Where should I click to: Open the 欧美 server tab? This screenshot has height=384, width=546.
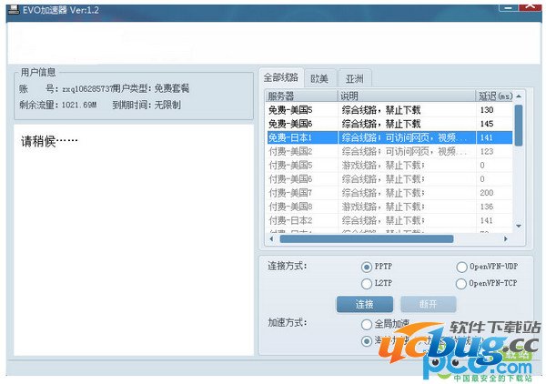tap(318, 77)
